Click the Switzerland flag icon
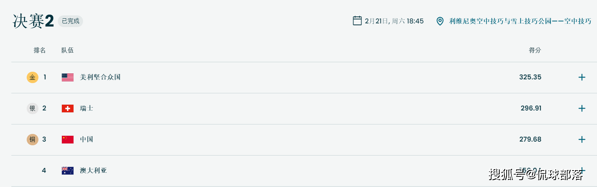Screen dimensions: 597x187 68,108
